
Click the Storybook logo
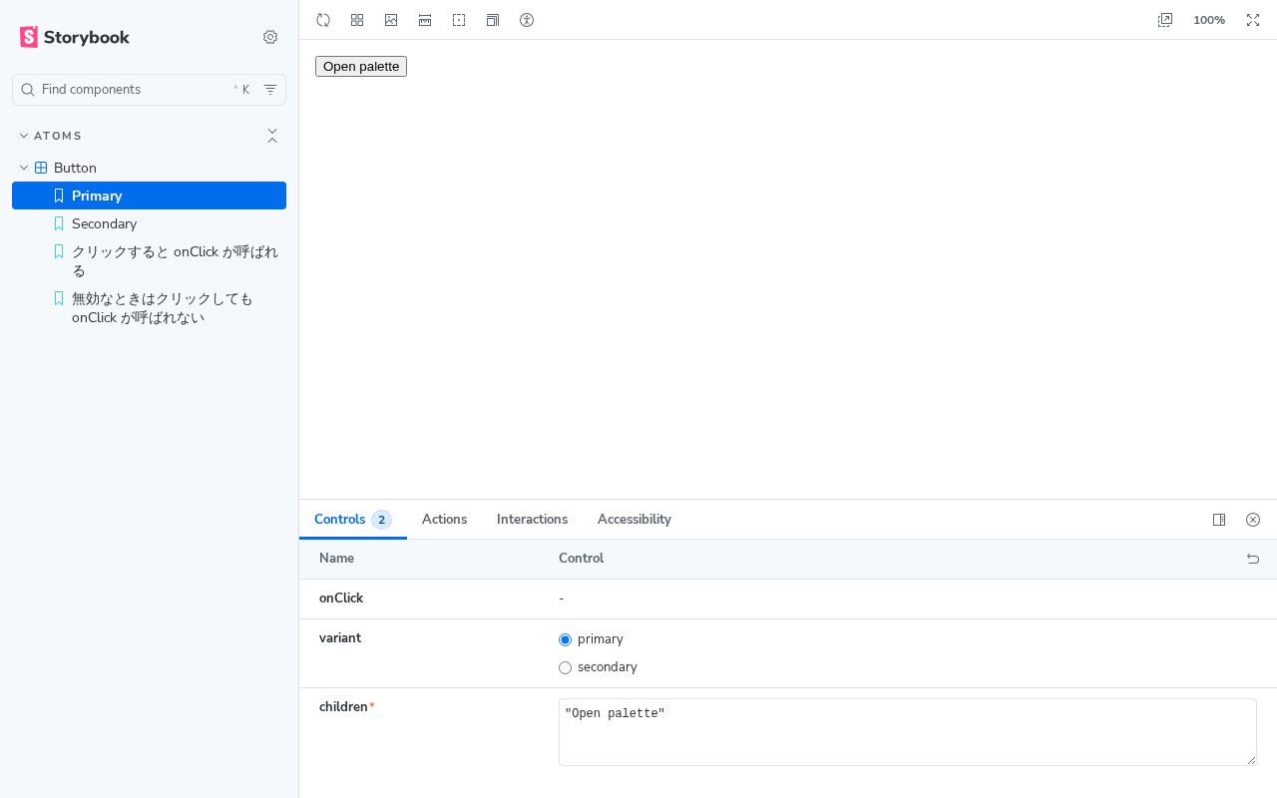click(x=75, y=37)
